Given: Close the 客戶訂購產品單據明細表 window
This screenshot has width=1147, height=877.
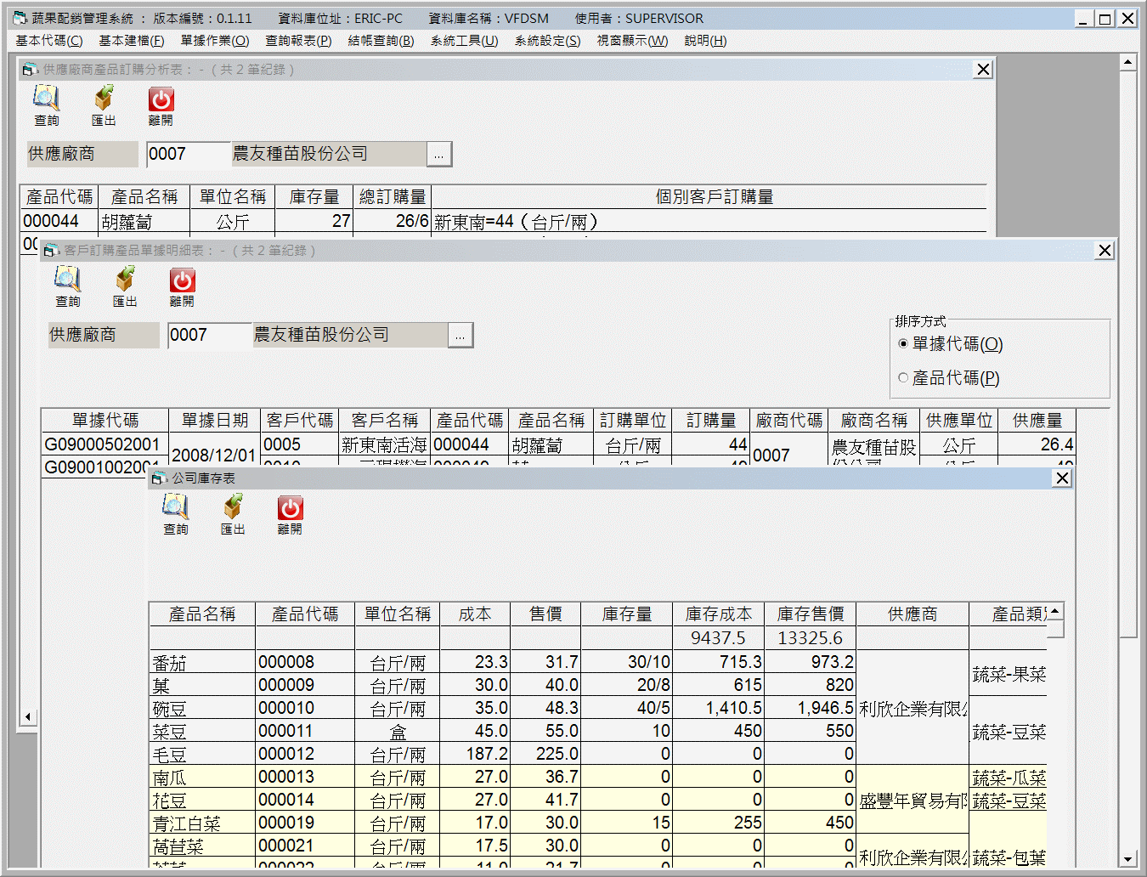Looking at the screenshot, I should tap(1105, 251).
